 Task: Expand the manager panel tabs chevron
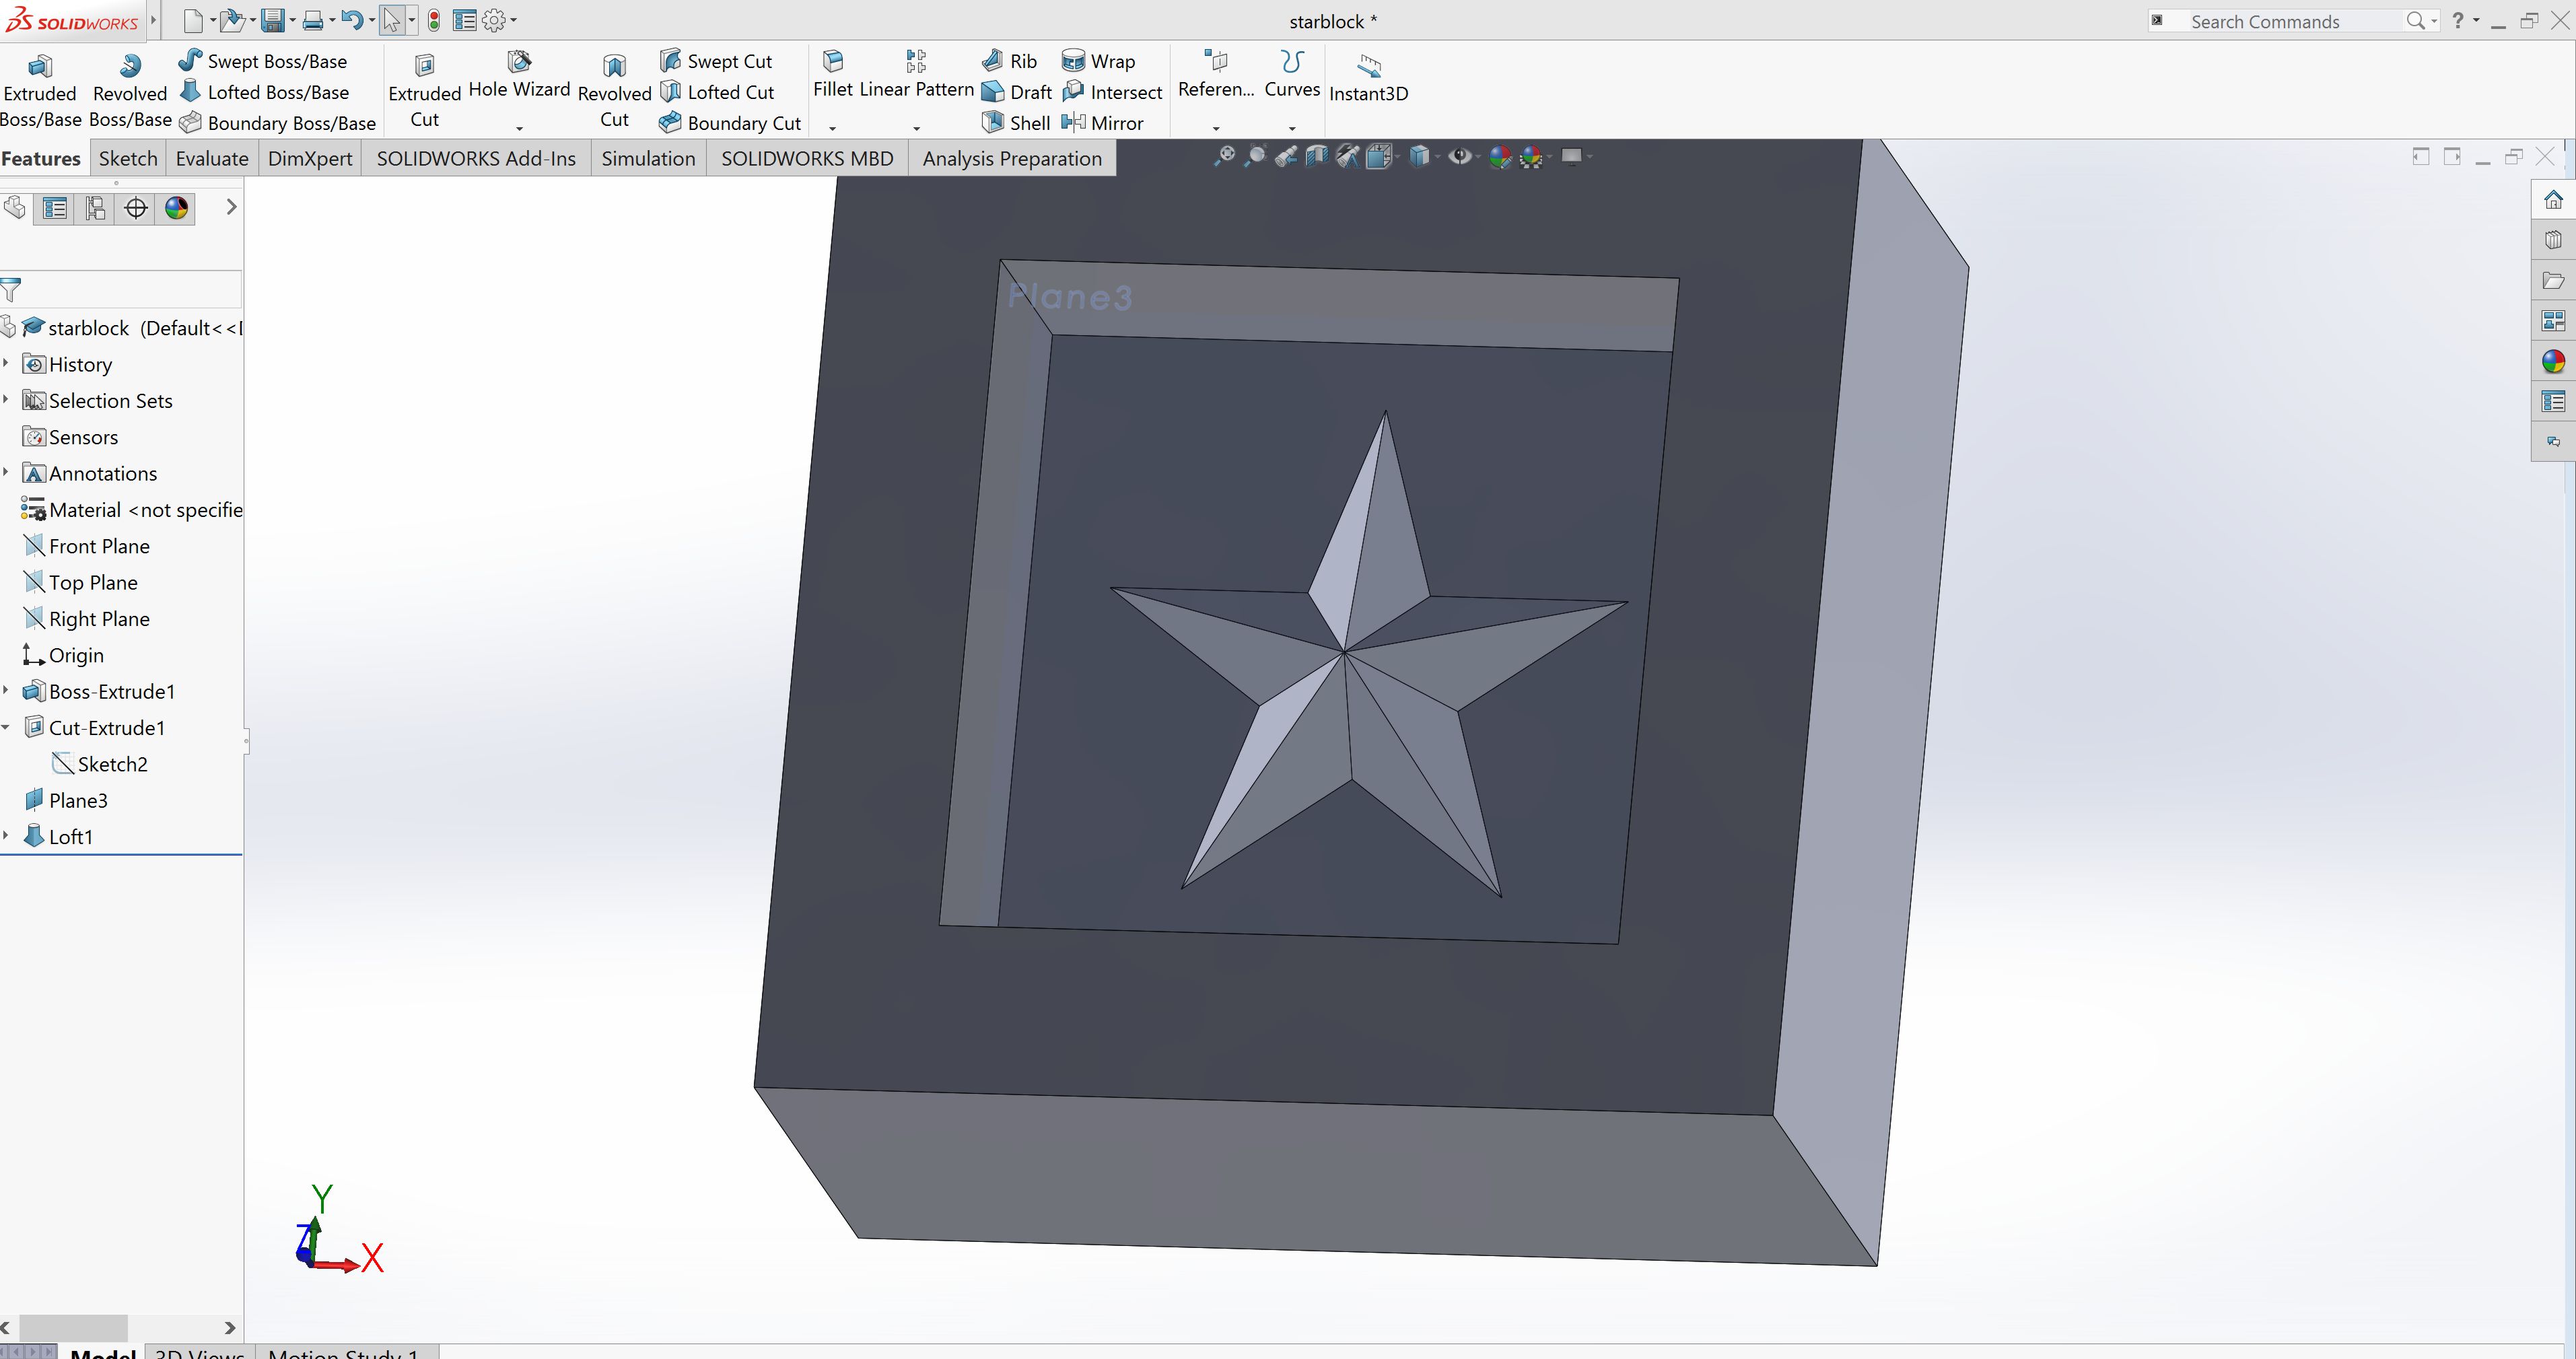click(x=231, y=207)
